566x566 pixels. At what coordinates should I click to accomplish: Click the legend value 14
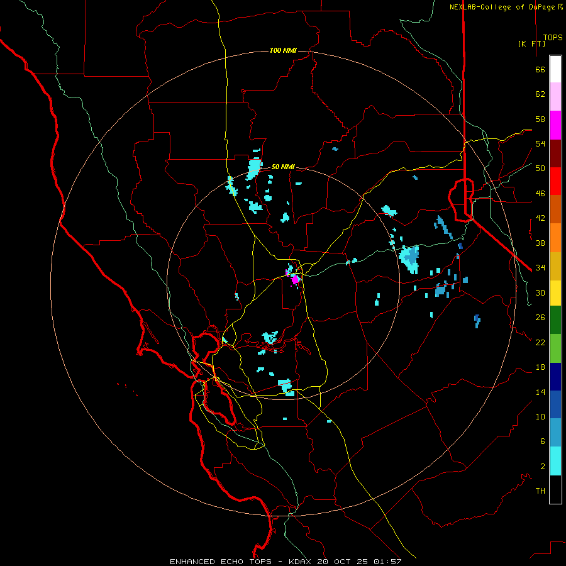[540, 392]
